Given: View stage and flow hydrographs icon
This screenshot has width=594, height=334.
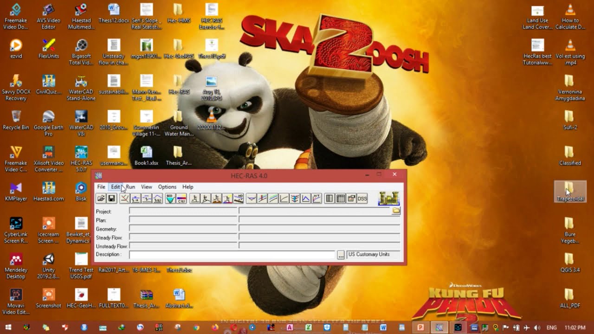Looking at the screenshot, I should (306, 199).
